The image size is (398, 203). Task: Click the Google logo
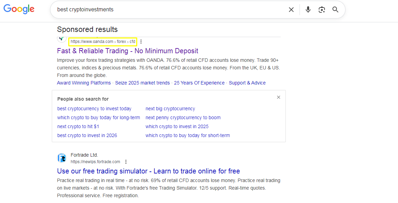coord(19,9)
